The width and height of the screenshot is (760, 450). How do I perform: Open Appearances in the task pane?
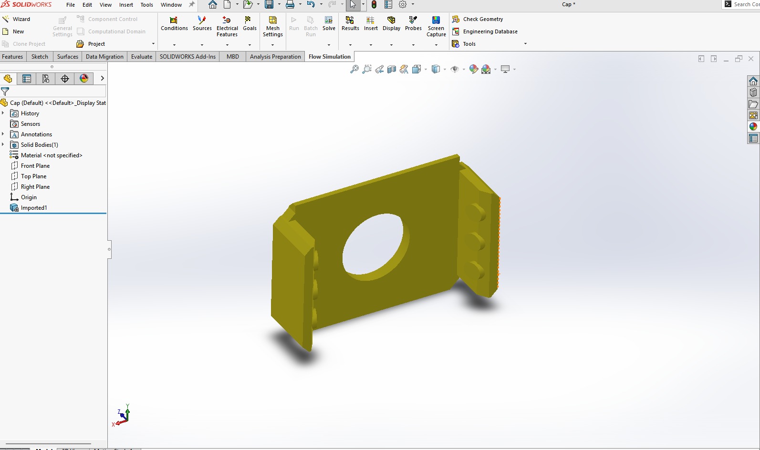point(753,127)
